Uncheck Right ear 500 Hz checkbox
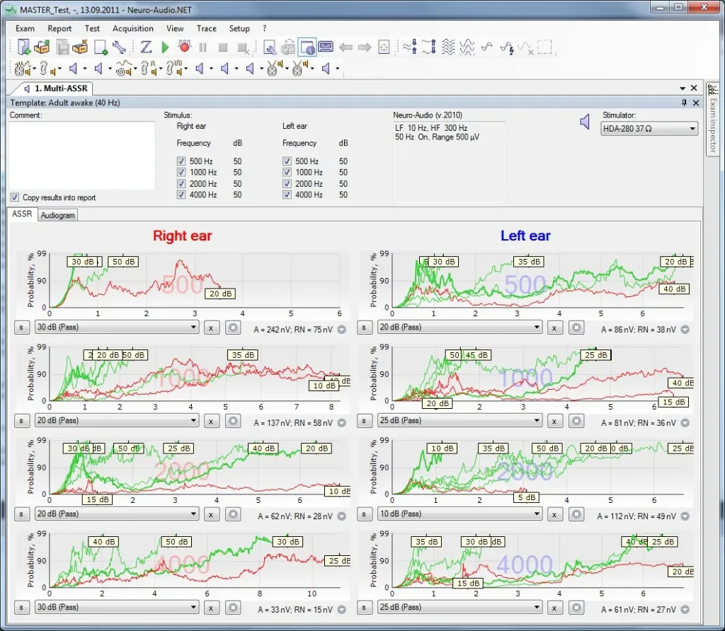 (181, 161)
